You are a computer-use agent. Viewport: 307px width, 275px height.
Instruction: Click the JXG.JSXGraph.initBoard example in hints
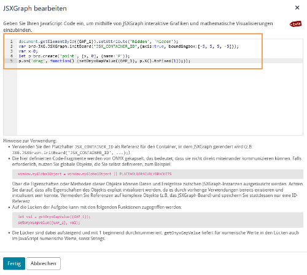[x=71, y=153]
